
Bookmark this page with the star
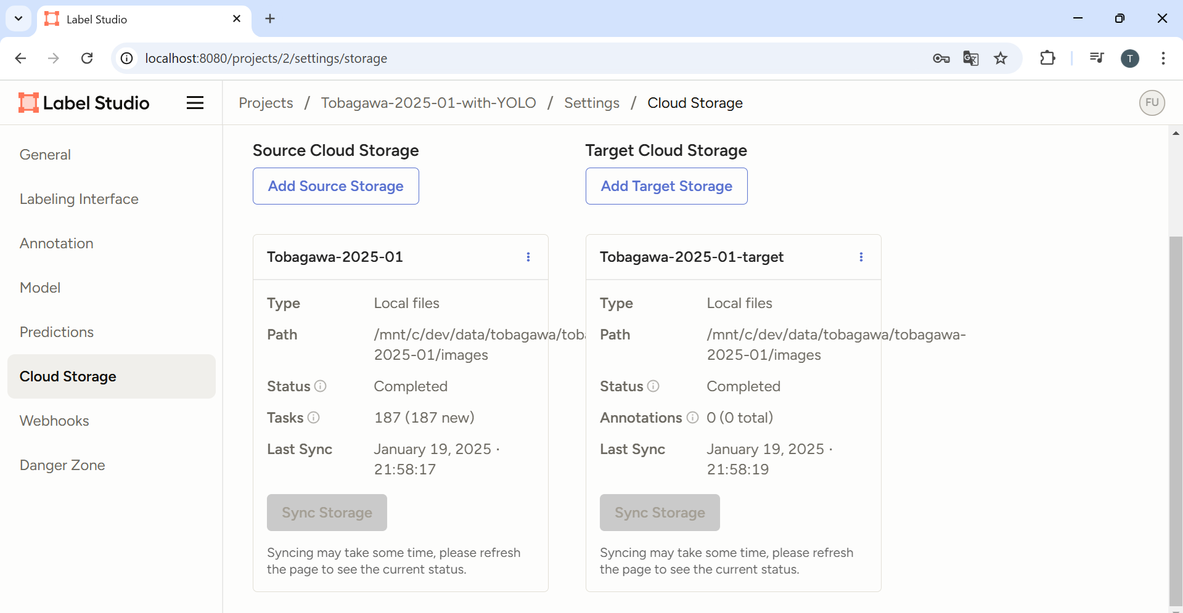coord(1001,59)
